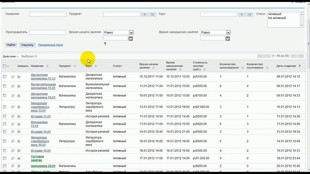Close the lesson Литература серебряного века 13.01
Screen dimensions: 310x174
[19, 107]
